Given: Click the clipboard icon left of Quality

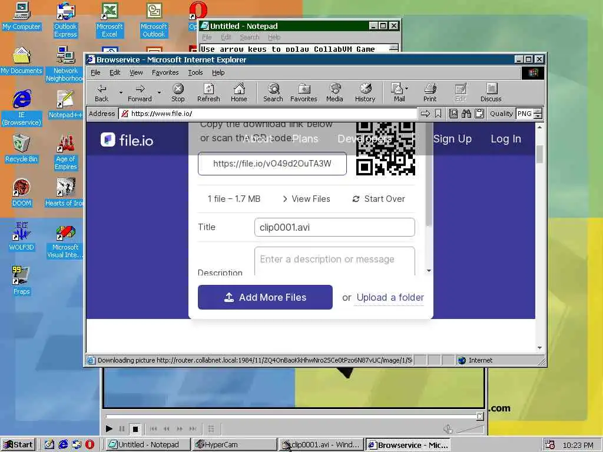Looking at the screenshot, I should (479, 114).
